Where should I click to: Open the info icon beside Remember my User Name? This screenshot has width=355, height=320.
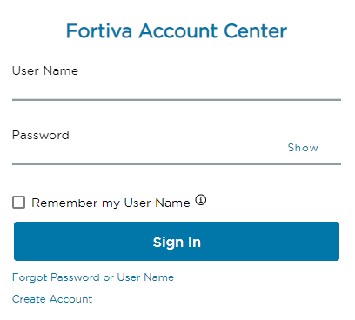200,200
